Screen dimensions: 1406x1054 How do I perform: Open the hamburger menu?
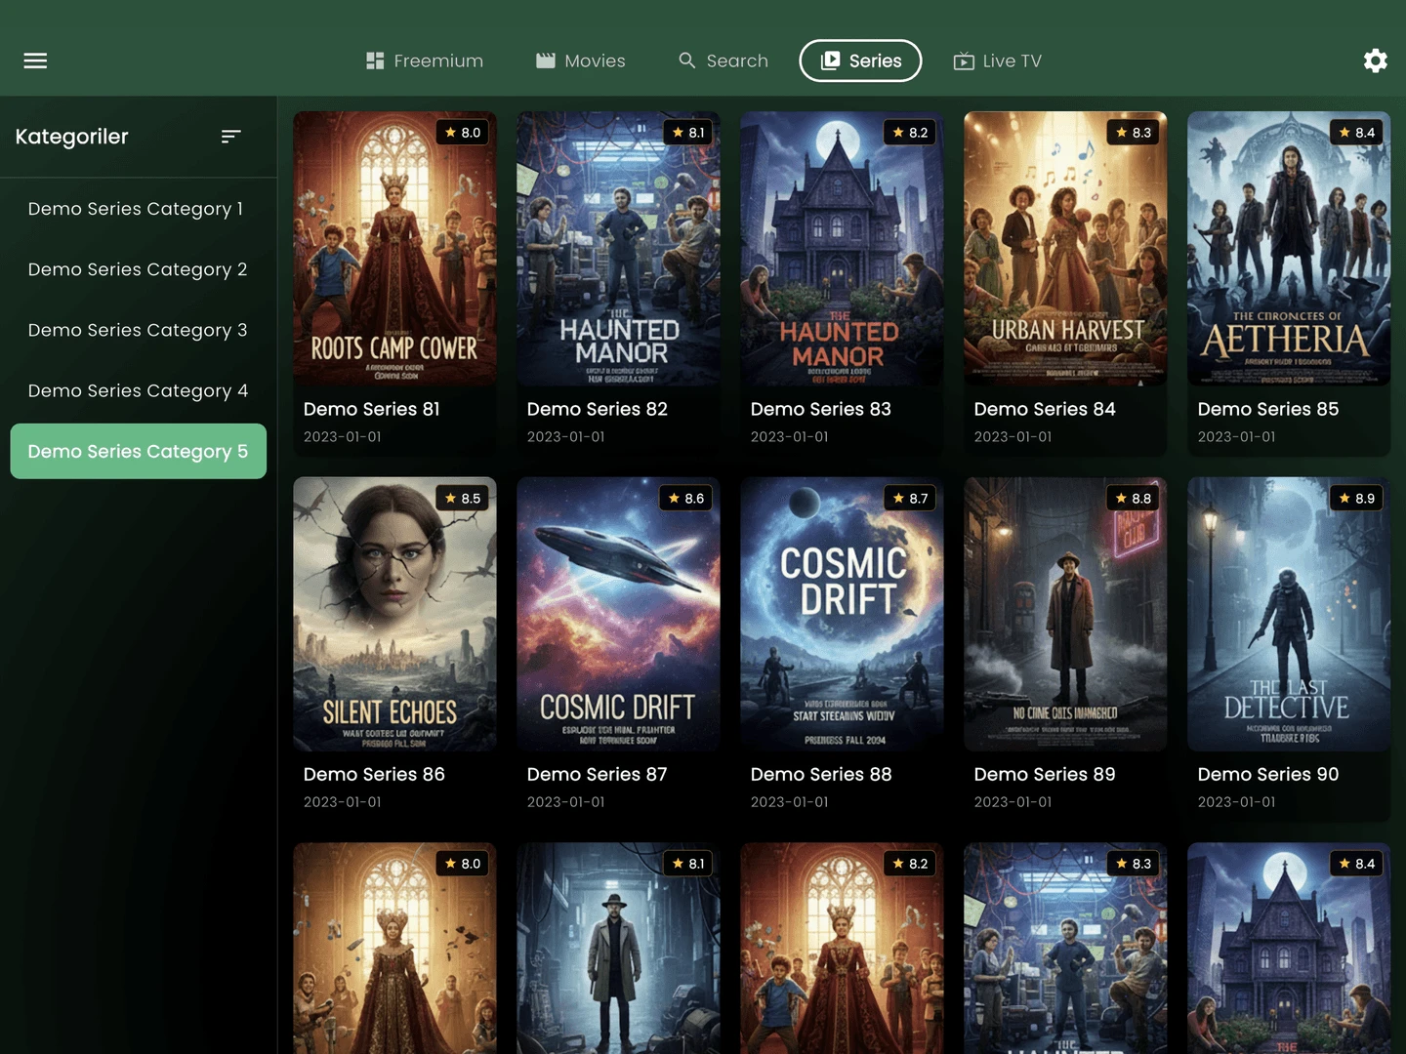(x=35, y=61)
